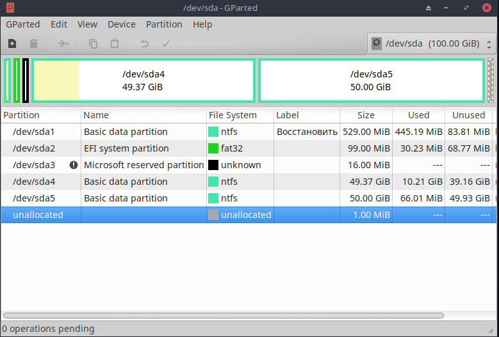
Task: Click the green fat32 color swatch
Action: click(x=213, y=148)
